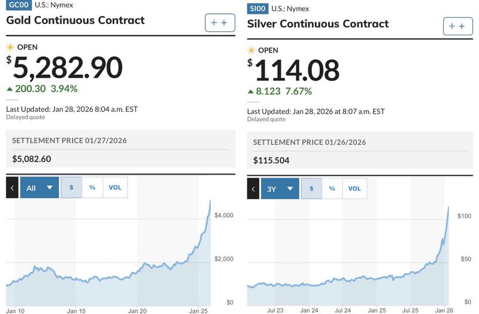Add Gold contract with the plus button

pos(219,23)
